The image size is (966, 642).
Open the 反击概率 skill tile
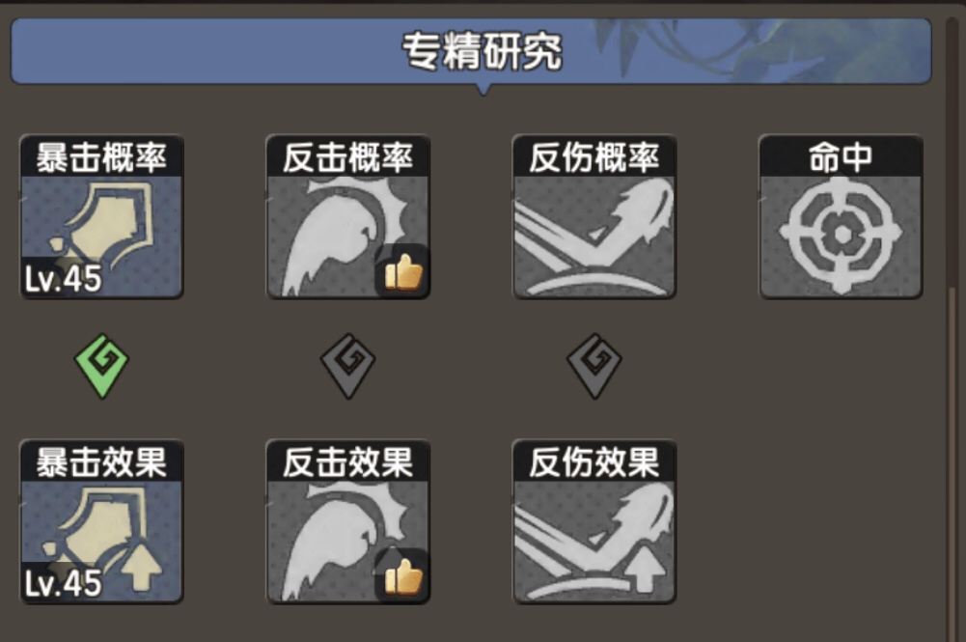(348, 217)
